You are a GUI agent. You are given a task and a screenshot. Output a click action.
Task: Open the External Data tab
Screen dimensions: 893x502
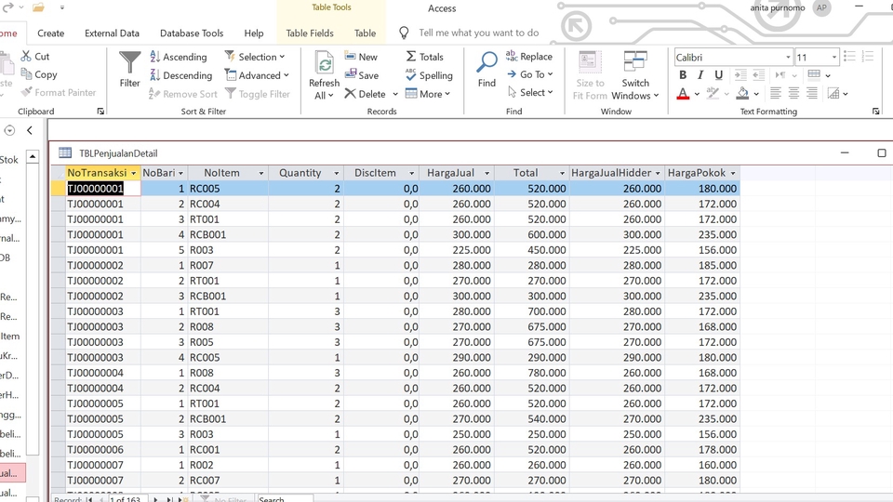click(112, 33)
